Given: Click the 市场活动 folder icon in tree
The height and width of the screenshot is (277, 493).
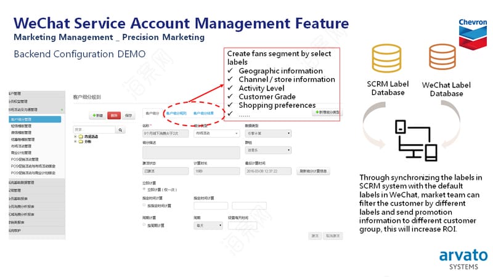Looking at the screenshot, I should pos(81,137).
